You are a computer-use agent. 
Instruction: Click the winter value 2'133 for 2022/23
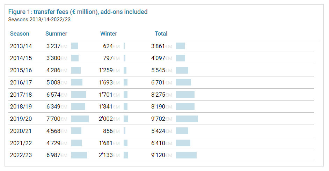106,155
